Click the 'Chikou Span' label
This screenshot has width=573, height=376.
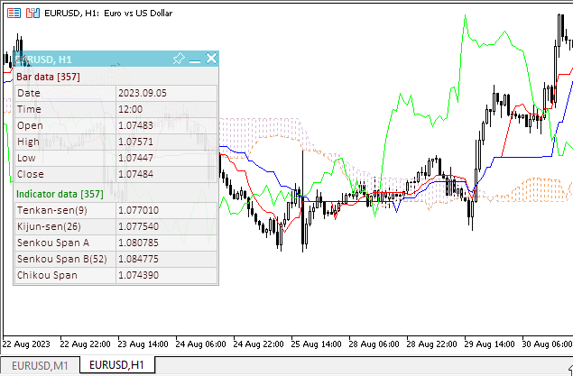[47, 275]
